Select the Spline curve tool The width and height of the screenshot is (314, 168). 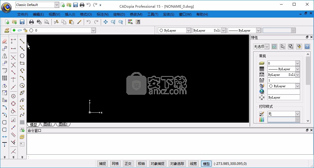click(x=22, y=115)
